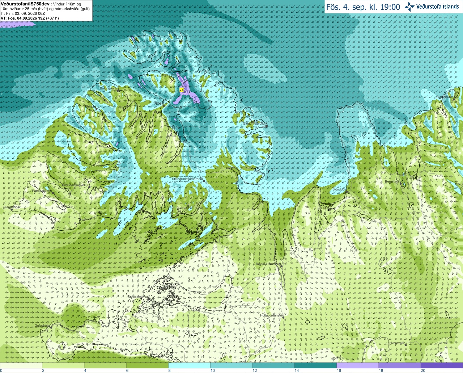Click the Fös. 4. sep. kl. 19:00 timestamp

[x=363, y=7]
